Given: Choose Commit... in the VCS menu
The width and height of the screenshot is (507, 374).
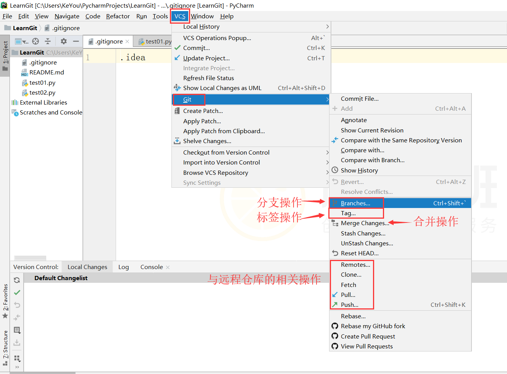Looking at the screenshot, I should pos(251,48).
